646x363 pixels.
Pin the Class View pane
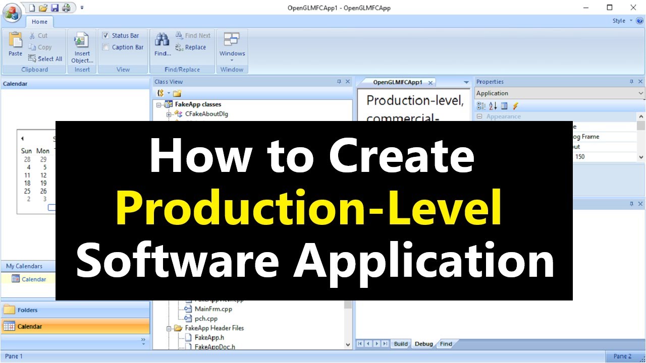point(339,82)
